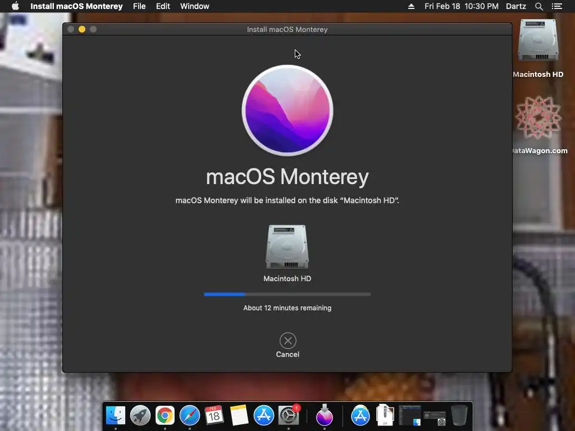Open the Dartz user menu
Screen dimensions: 575x431
[516, 6]
